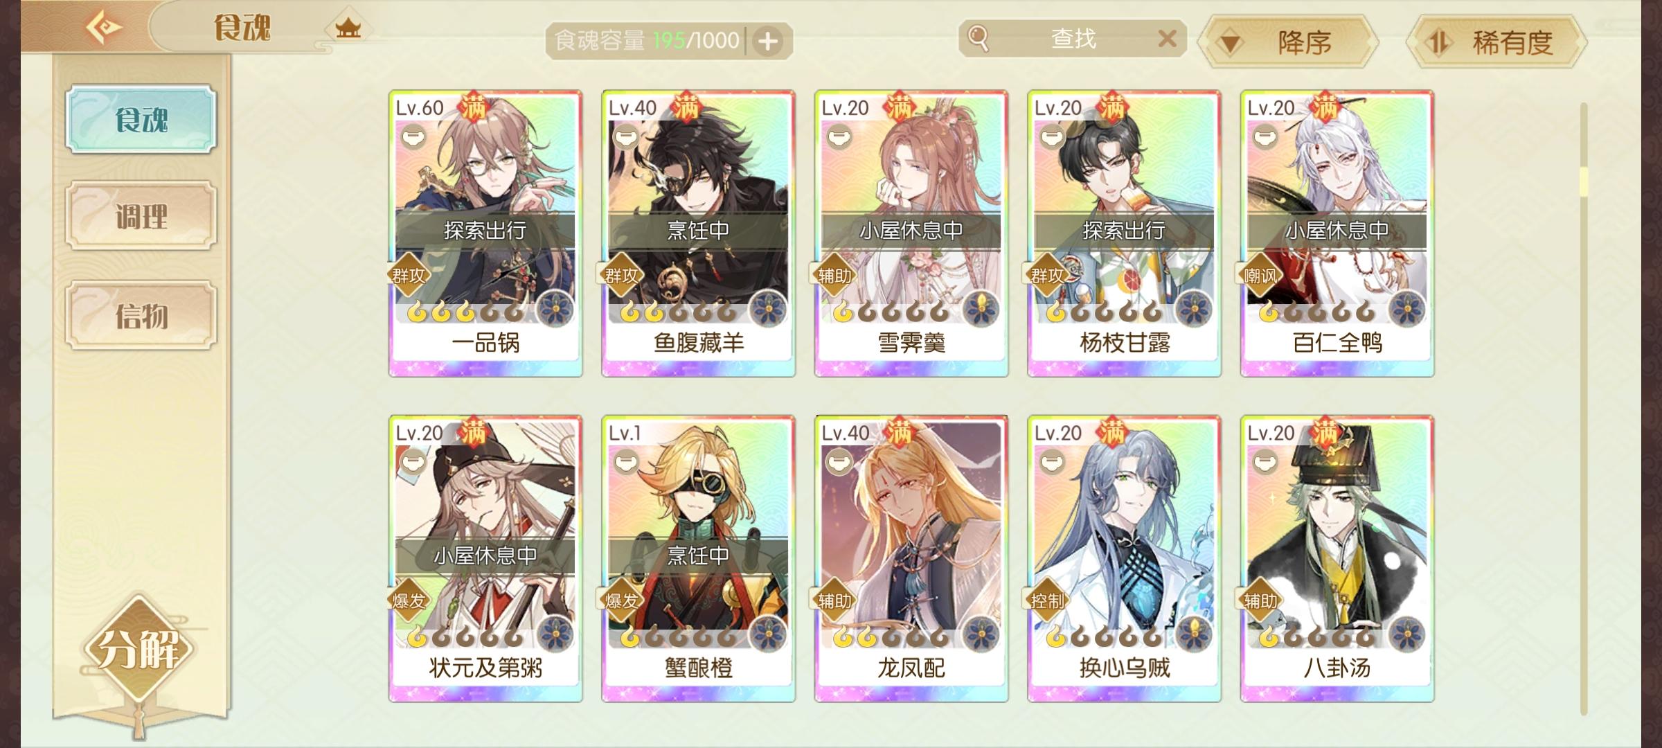Switch to the 调理 side tab
Viewport: 1662px width, 748px height.
[x=141, y=217]
